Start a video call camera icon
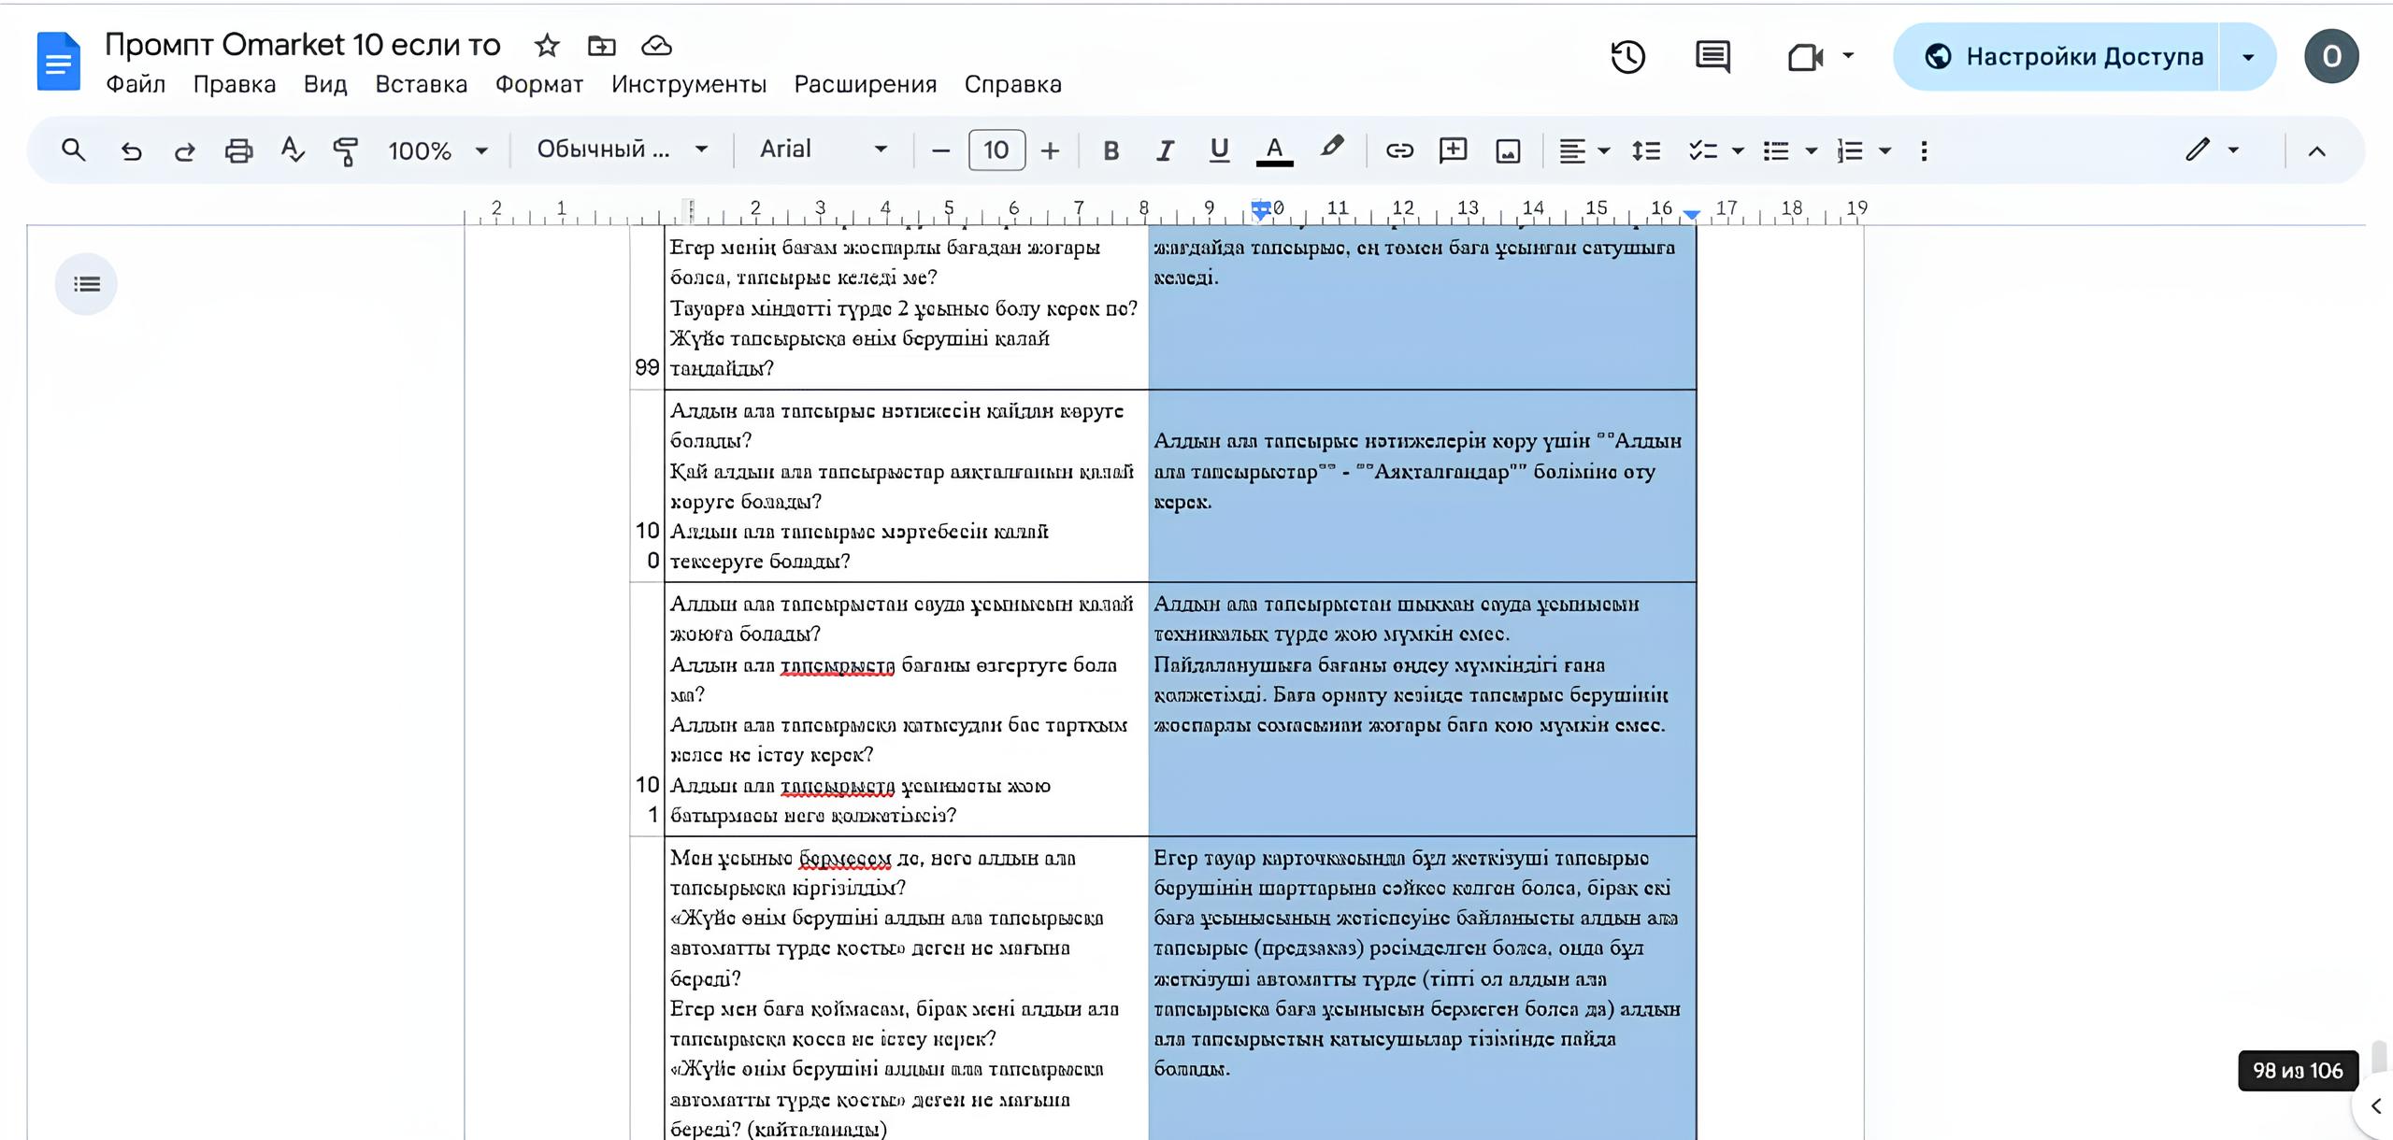Image resolution: width=2393 pixels, height=1140 pixels. coord(1806,57)
